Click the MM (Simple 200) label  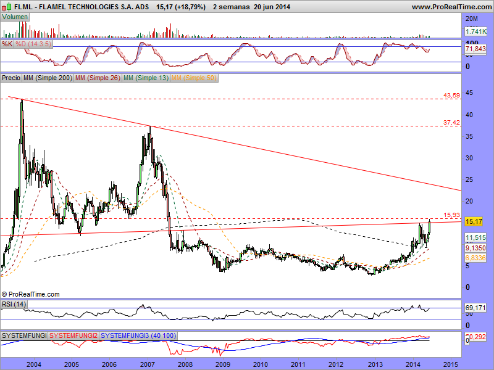(48, 78)
